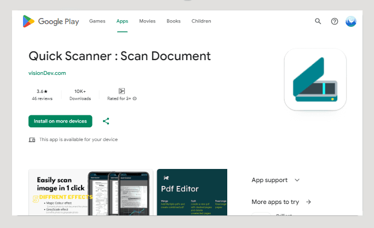Switch to the Games tab

pyautogui.click(x=97, y=21)
